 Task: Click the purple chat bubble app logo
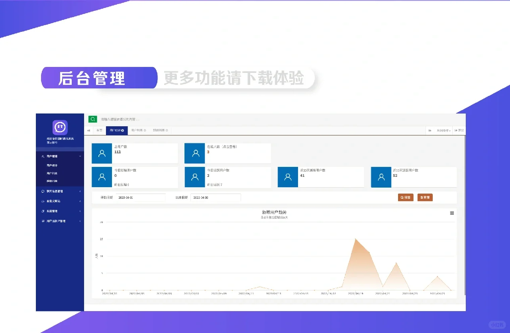point(59,127)
